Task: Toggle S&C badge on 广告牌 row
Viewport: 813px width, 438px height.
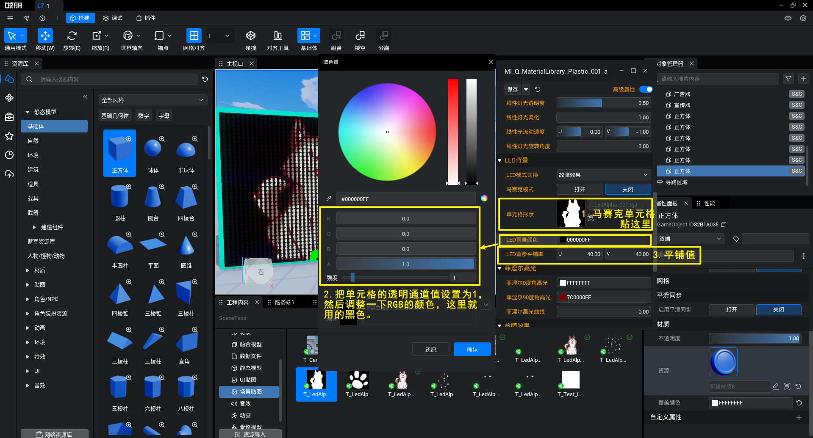Action: coord(797,94)
